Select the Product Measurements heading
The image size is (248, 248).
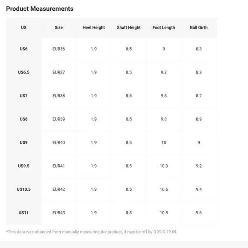[40, 9]
